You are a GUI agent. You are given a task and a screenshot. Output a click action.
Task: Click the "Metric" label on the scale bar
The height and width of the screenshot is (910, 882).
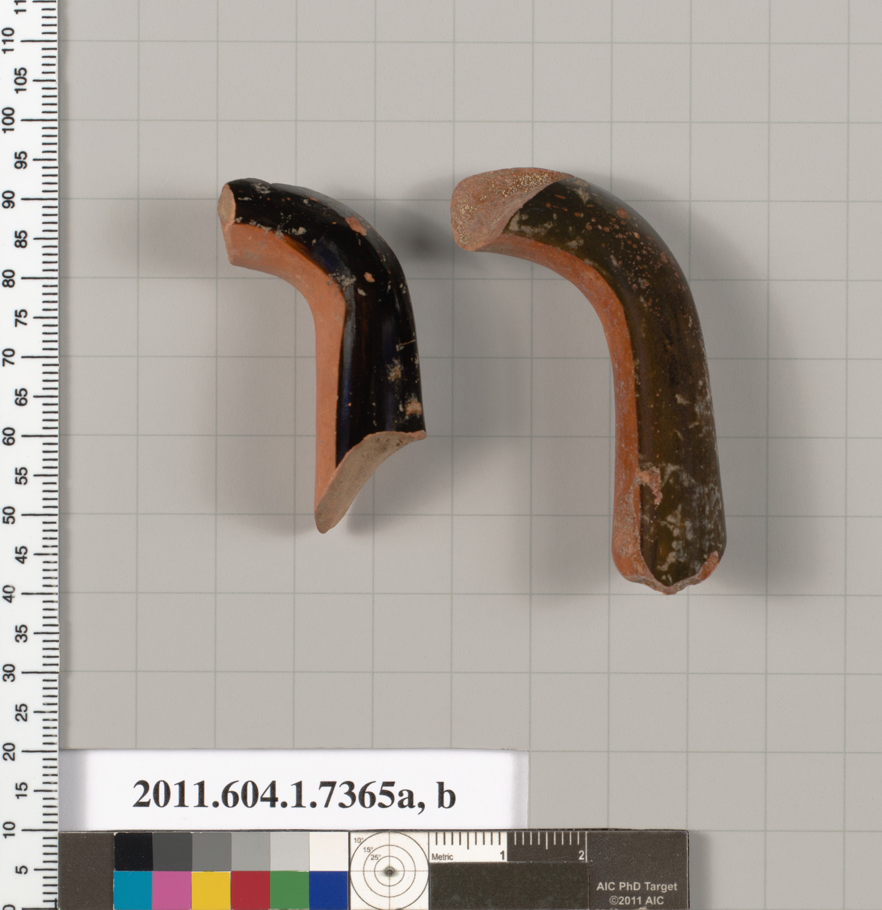click(442, 857)
